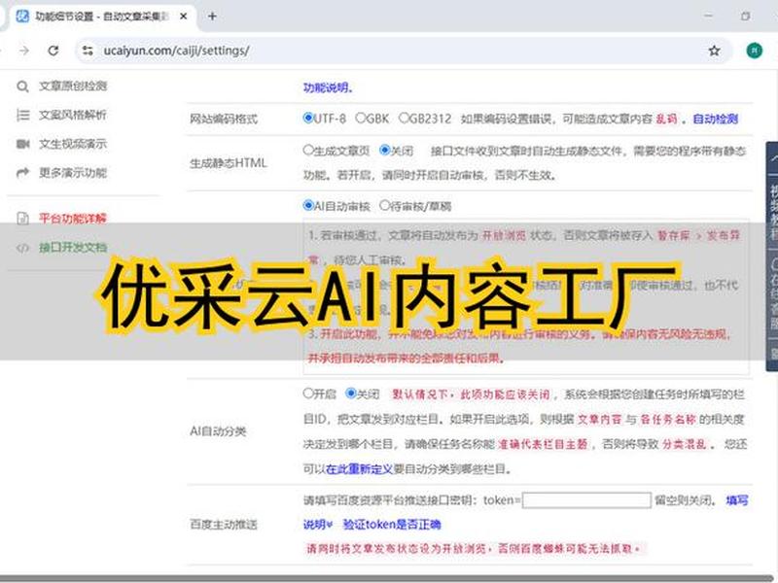Viewport: 778px width, 583px height.
Task: Click the 生成静态HTML row label
Action: (x=229, y=163)
